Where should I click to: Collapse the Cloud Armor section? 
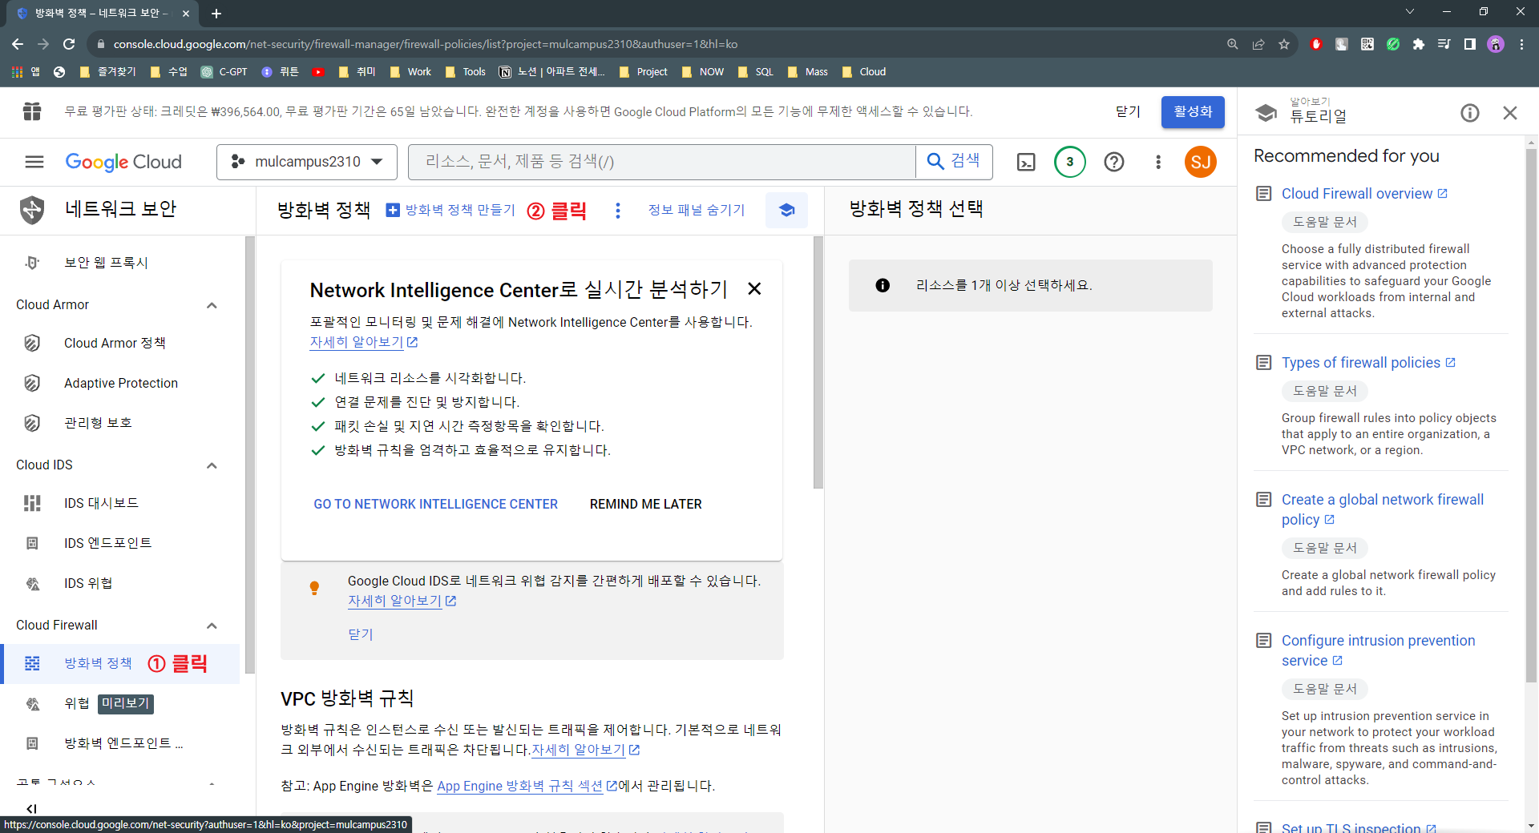click(x=212, y=305)
